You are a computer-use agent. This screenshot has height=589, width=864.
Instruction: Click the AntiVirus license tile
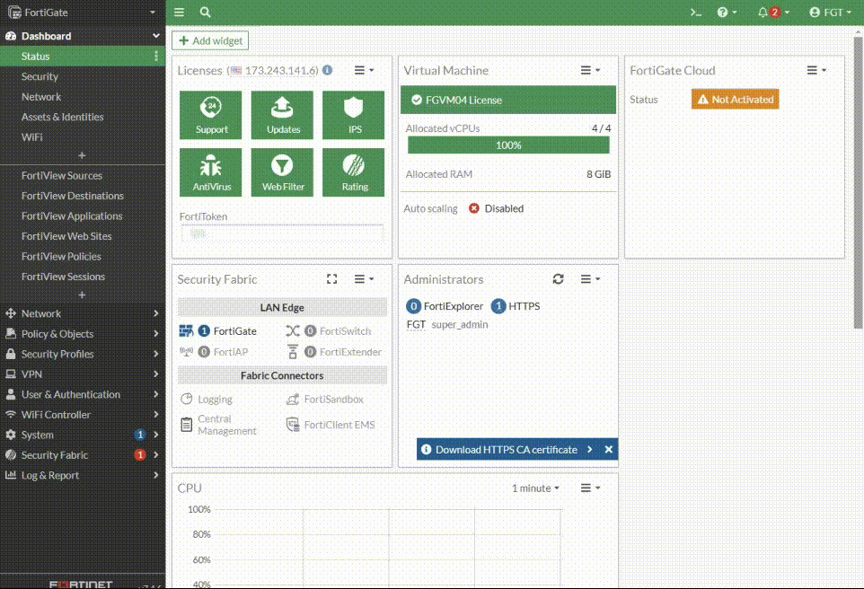pos(211,172)
